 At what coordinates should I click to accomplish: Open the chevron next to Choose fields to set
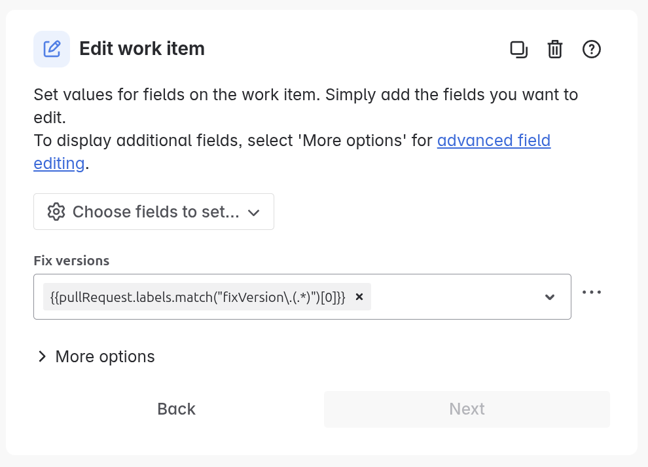[253, 213]
